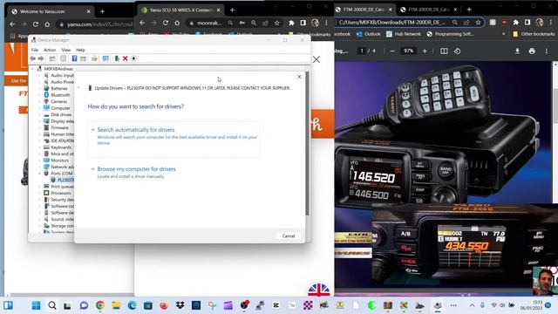
Task: Click Back arrow in Device Manager toolbar
Action: (33, 58)
